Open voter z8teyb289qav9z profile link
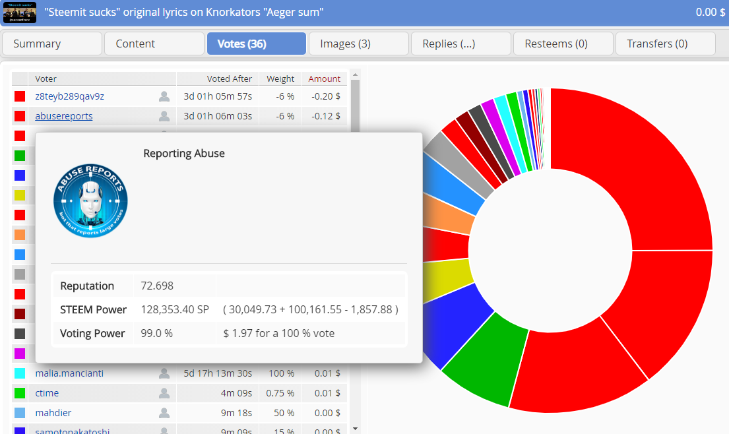Image resolution: width=729 pixels, height=434 pixels. click(x=70, y=96)
